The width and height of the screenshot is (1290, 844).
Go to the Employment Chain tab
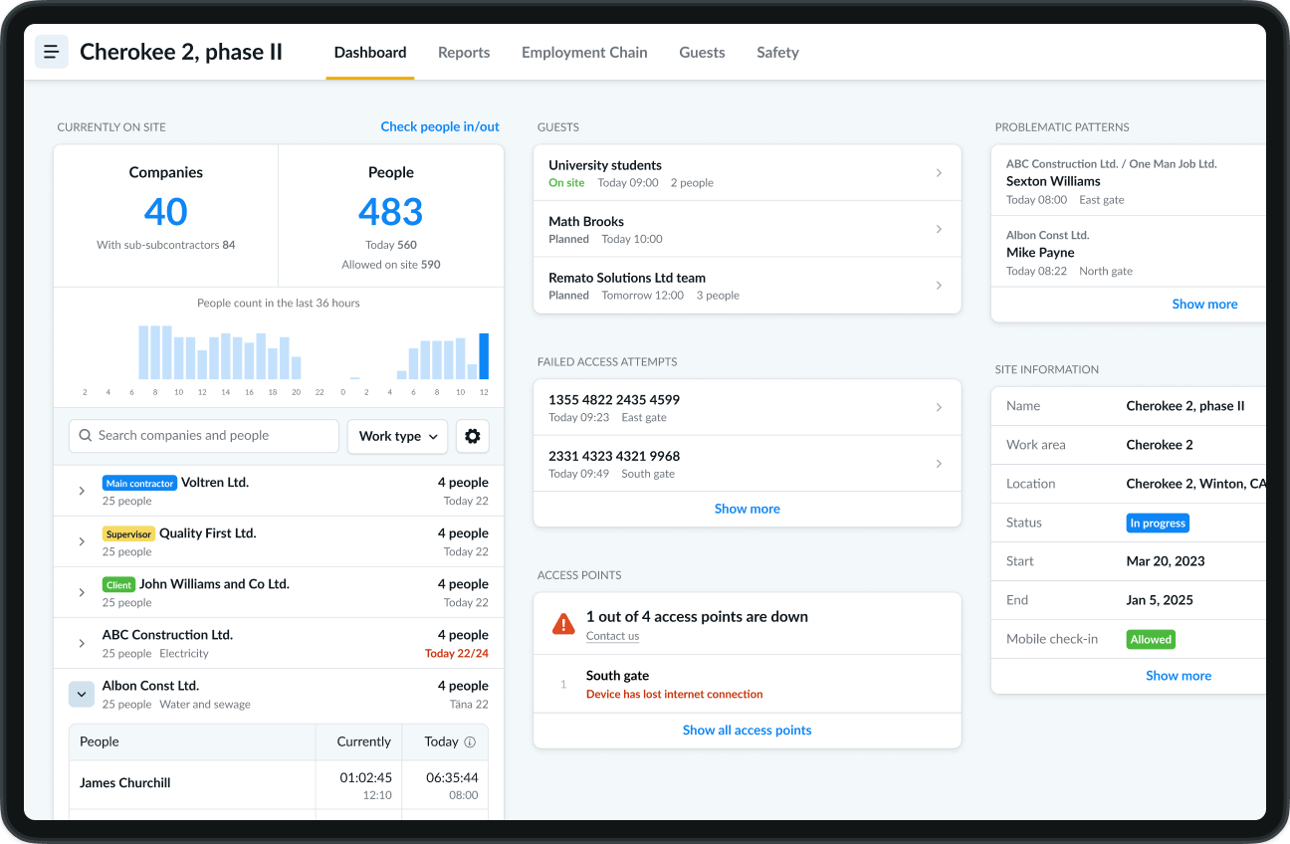[x=584, y=53]
